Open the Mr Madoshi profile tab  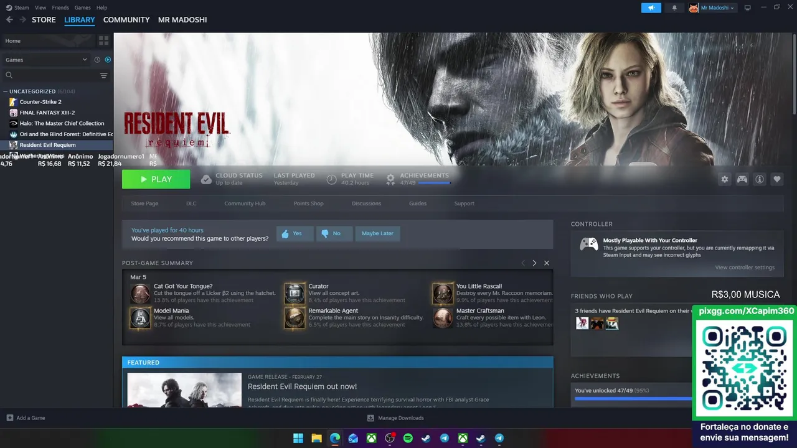[x=182, y=20]
